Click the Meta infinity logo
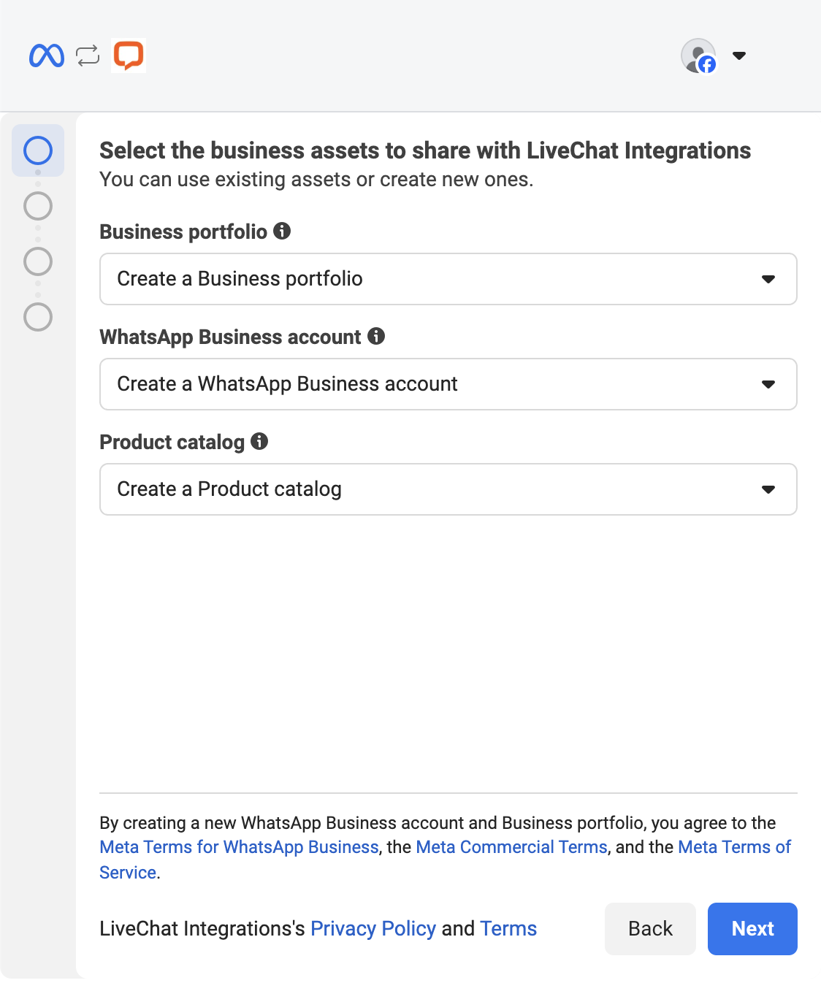Viewport: 821px width, 983px height. [x=47, y=56]
